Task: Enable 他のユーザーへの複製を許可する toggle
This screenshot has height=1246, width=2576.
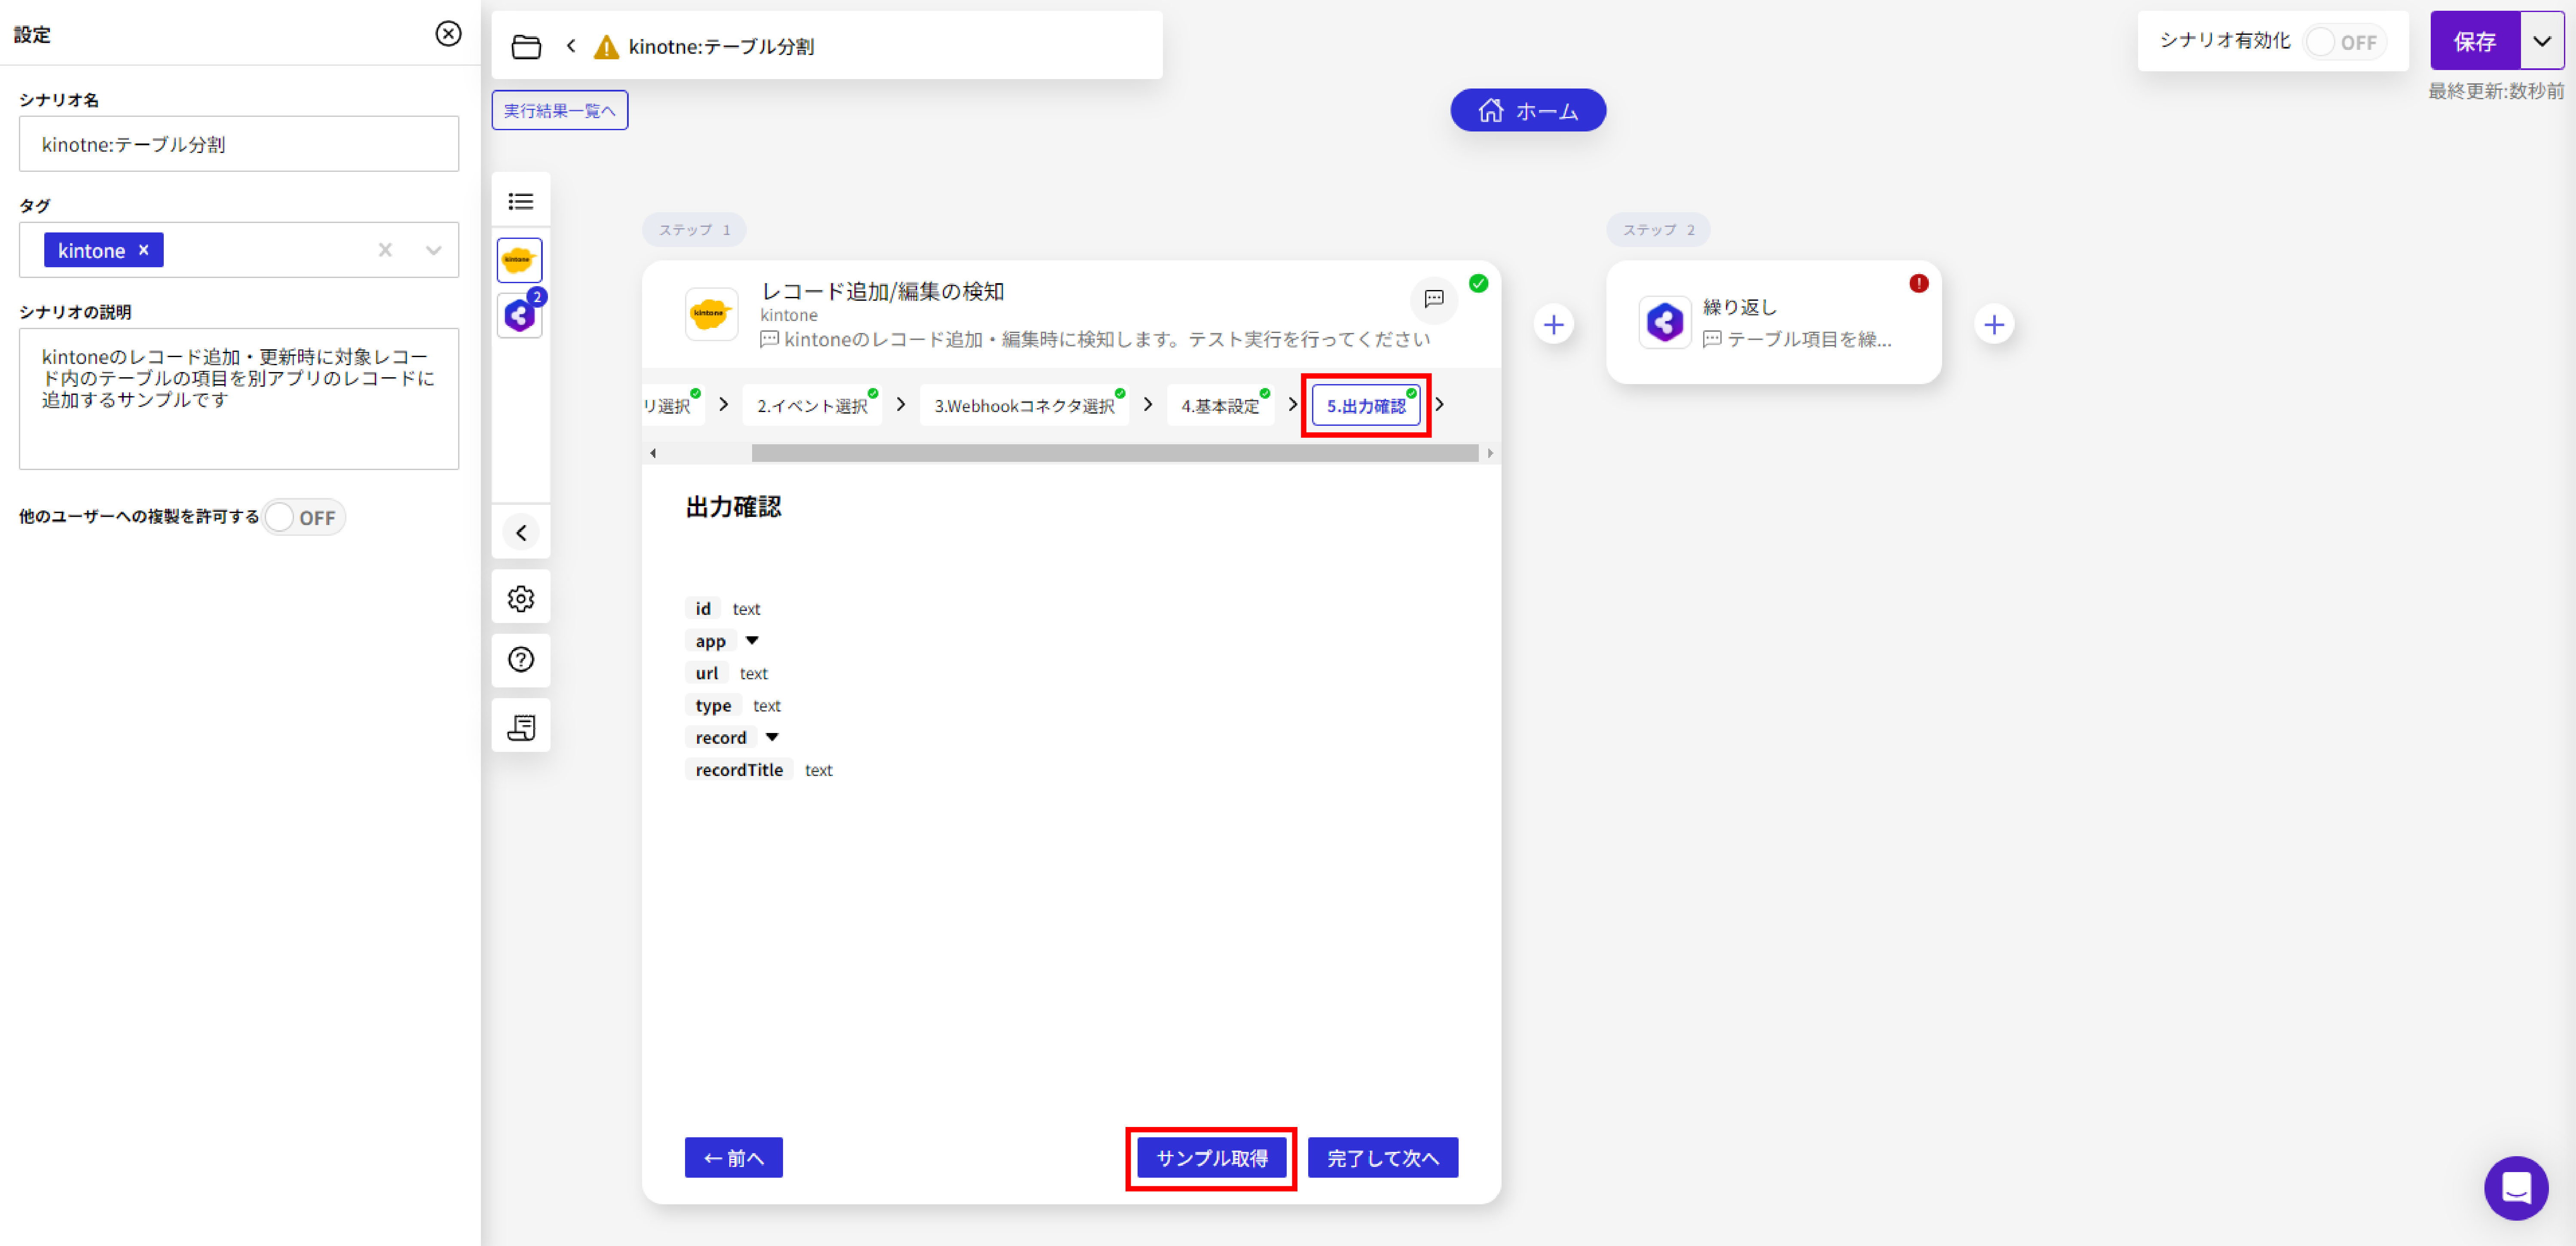Action: pos(303,517)
